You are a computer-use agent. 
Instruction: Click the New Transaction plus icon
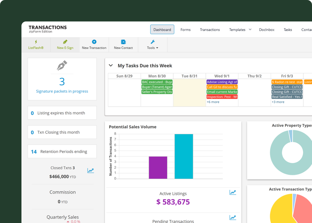pyautogui.click(x=94, y=42)
